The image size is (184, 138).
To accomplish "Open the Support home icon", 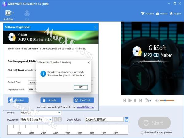I will [171, 13].
